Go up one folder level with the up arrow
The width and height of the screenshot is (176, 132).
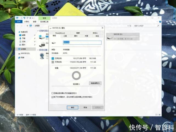(27, 26)
